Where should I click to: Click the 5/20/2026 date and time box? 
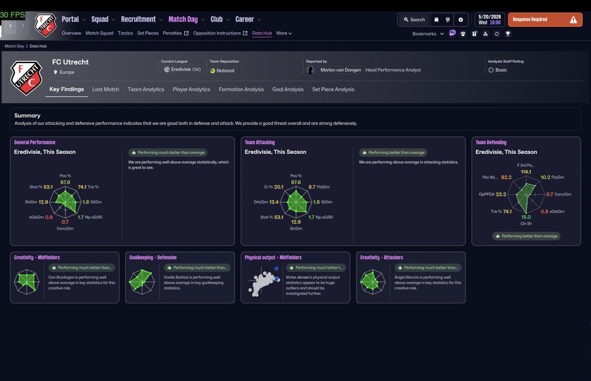(489, 20)
